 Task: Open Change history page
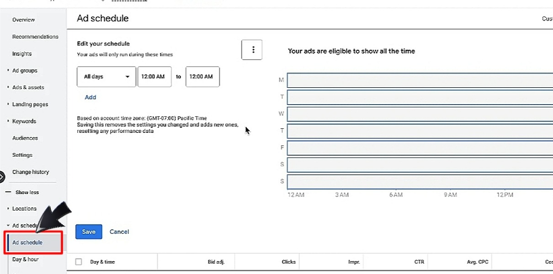pos(31,172)
